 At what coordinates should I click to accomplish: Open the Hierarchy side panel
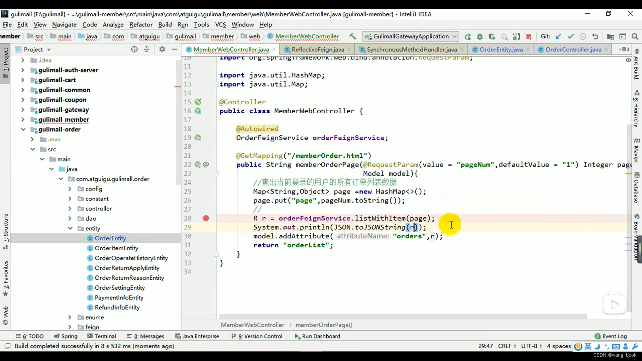point(637,109)
